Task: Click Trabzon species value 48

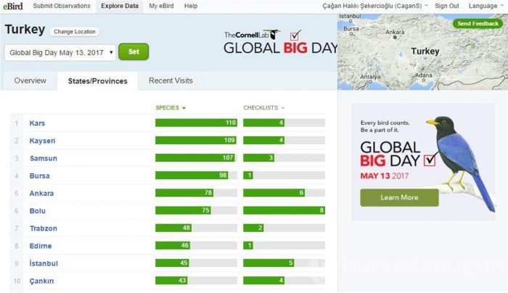Action: pyautogui.click(x=187, y=228)
